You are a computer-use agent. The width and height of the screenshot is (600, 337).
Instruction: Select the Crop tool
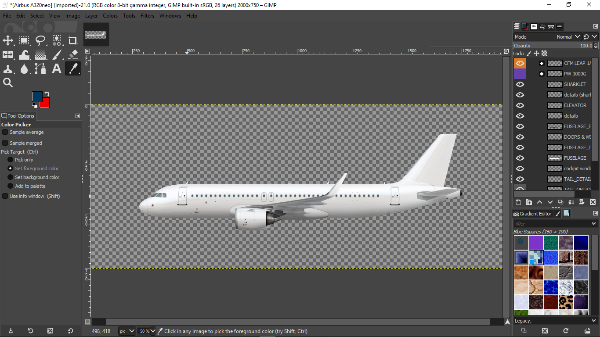point(73,41)
